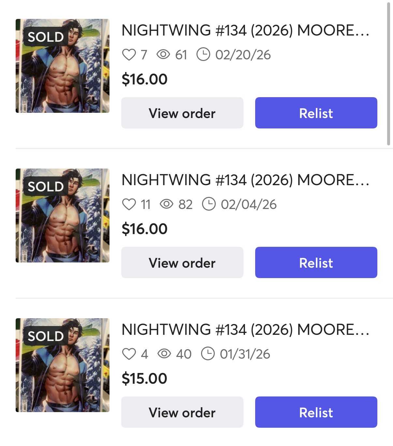Screen dimensions: 393x446
Task: Click clock icon beside 02/04/26 date
Action: click(x=209, y=204)
